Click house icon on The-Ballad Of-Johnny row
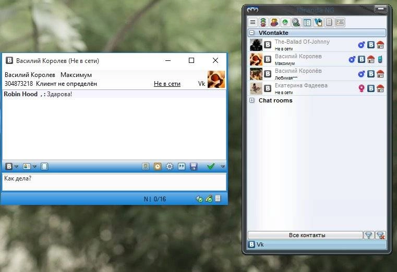The image size is (397, 272). tap(380, 45)
